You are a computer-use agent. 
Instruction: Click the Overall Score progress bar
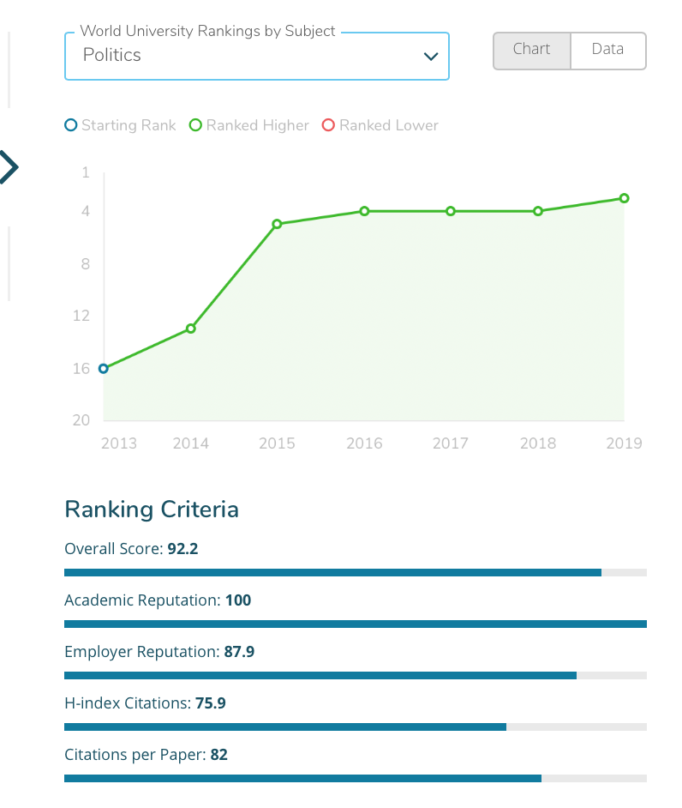(x=355, y=572)
